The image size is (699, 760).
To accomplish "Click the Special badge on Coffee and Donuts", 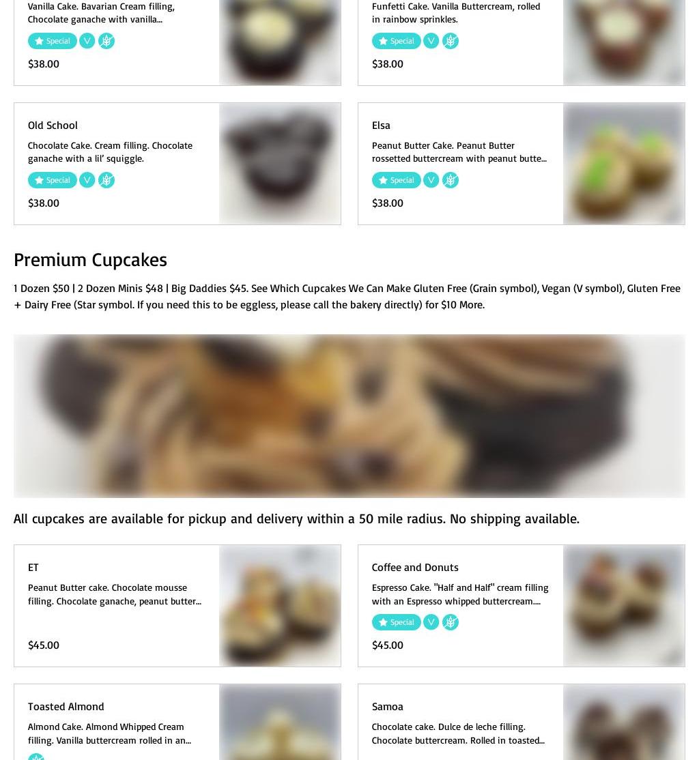I will (397, 622).
